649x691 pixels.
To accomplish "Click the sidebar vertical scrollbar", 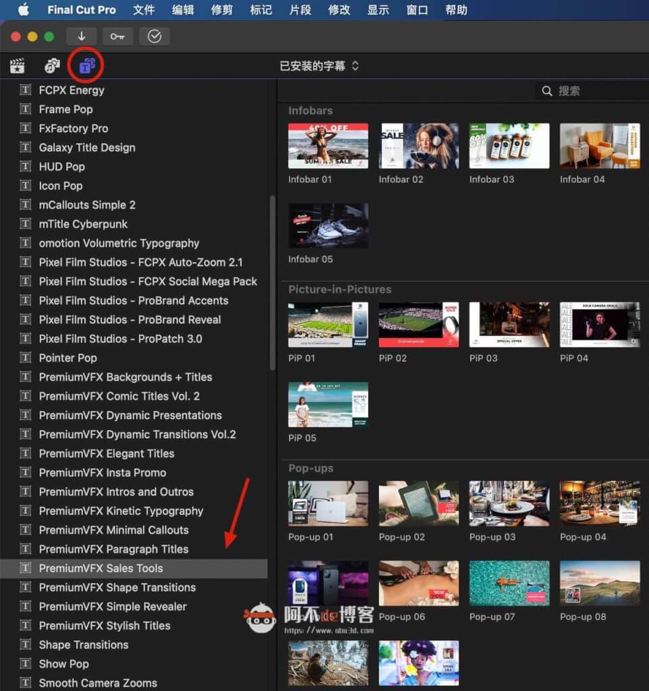I will pyautogui.click(x=273, y=283).
